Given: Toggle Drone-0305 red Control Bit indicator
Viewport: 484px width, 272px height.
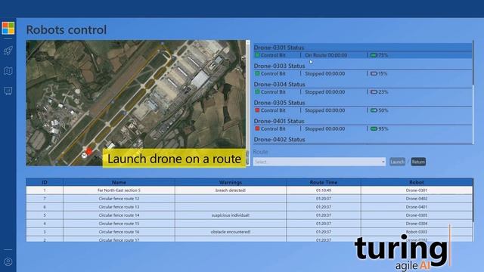Looking at the screenshot, I should 257,110.
